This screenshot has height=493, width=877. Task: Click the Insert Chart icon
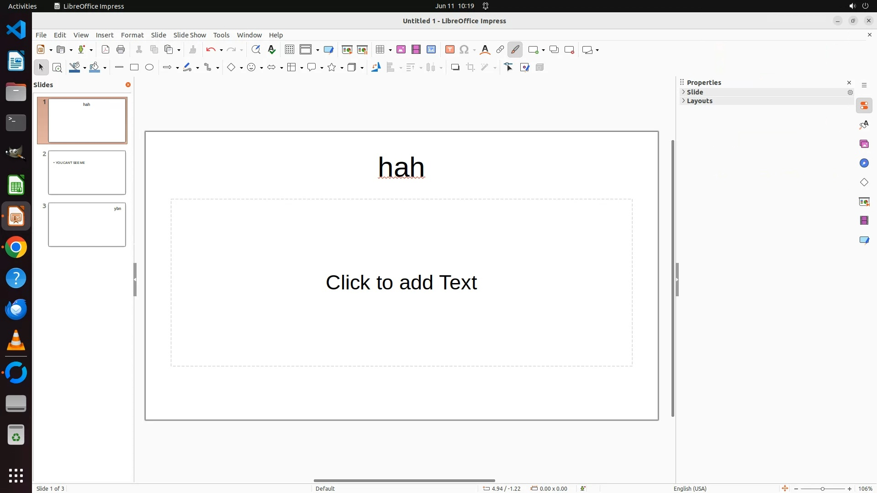431,50
